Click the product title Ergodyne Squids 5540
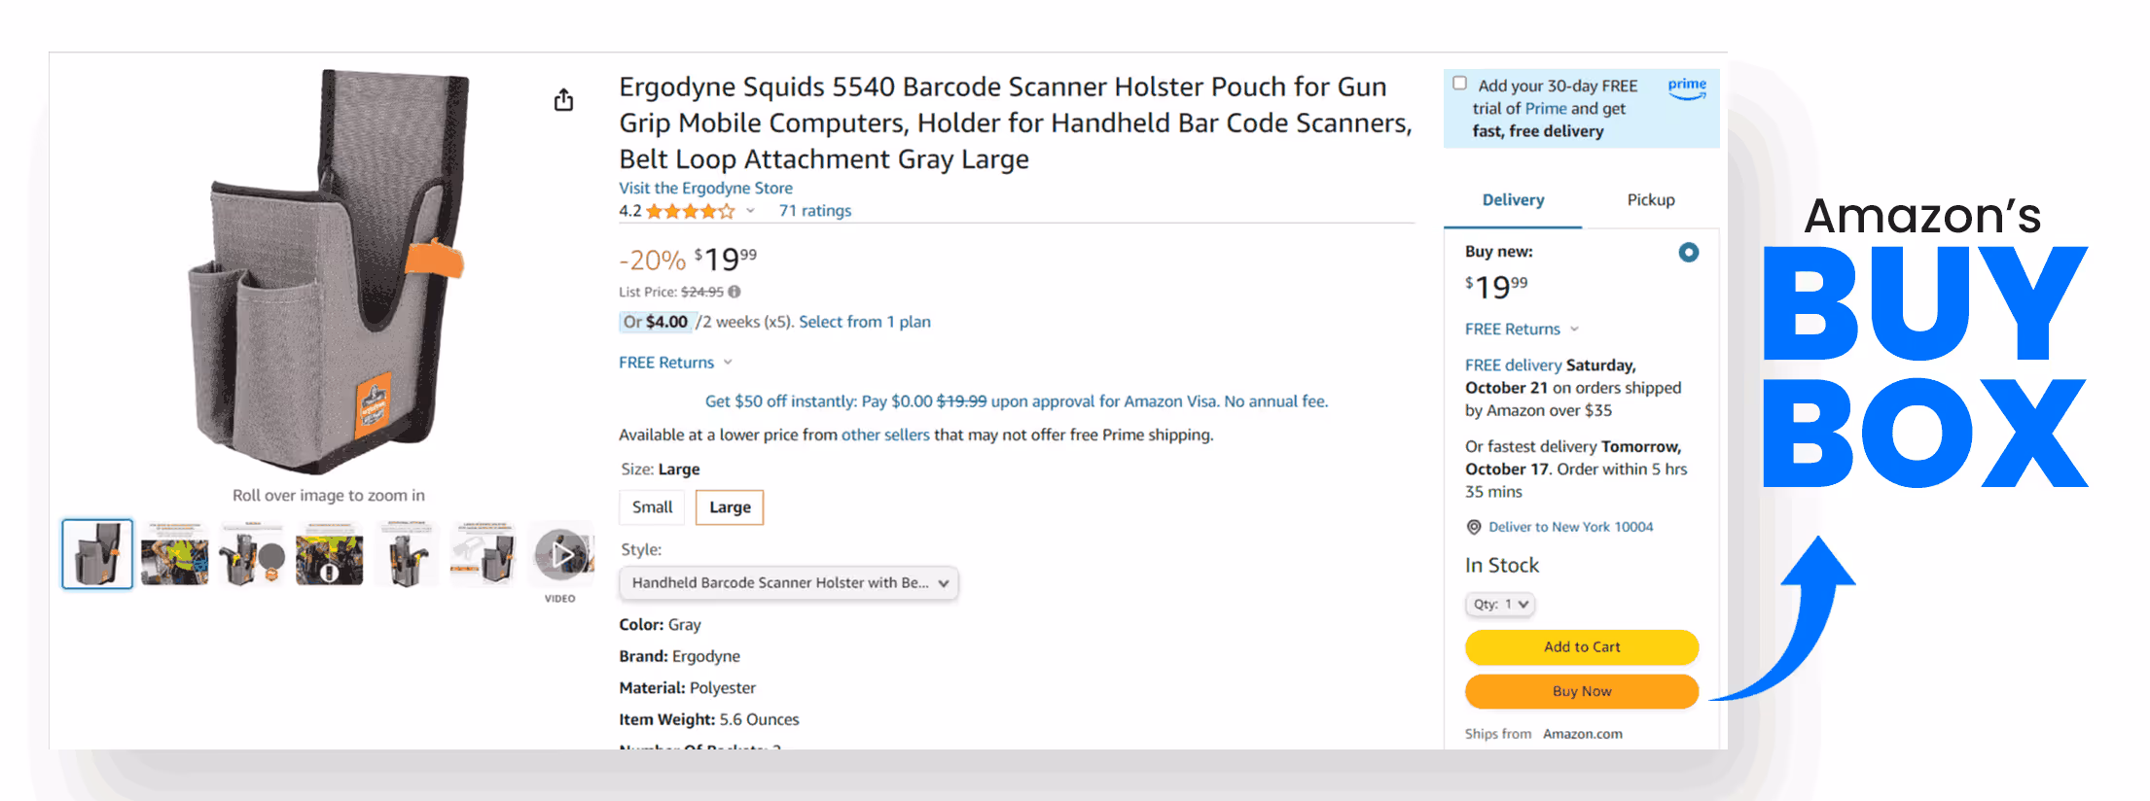2150x801 pixels. pos(1016,122)
